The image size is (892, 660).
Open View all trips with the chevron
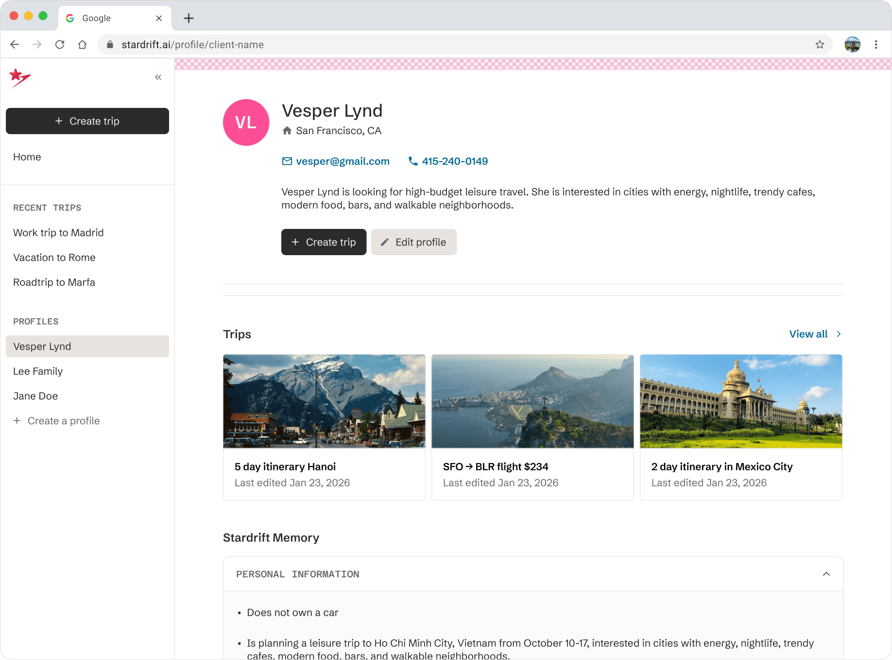[x=838, y=334]
